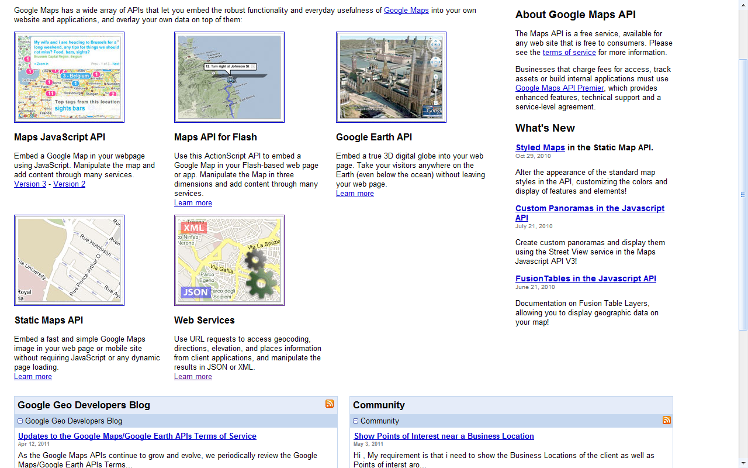This screenshot has height=468, width=748.
Task: Open the Google Maps API Premier link
Action: pyautogui.click(x=559, y=88)
